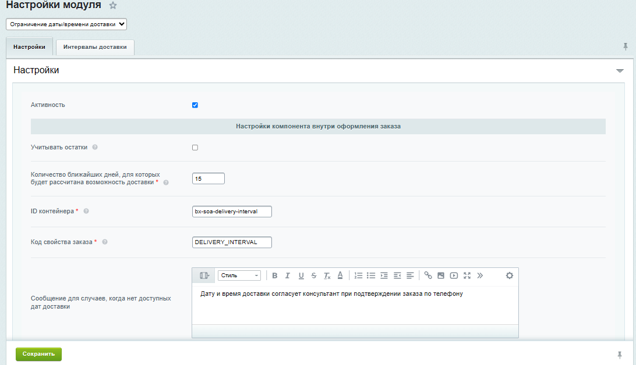Click the Сохранить button
Viewport: 636px width, 365px height.
(x=38, y=354)
